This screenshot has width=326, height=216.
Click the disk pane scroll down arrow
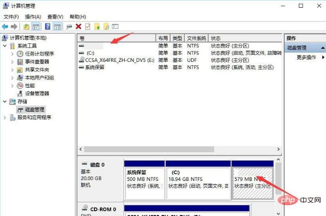point(279,214)
